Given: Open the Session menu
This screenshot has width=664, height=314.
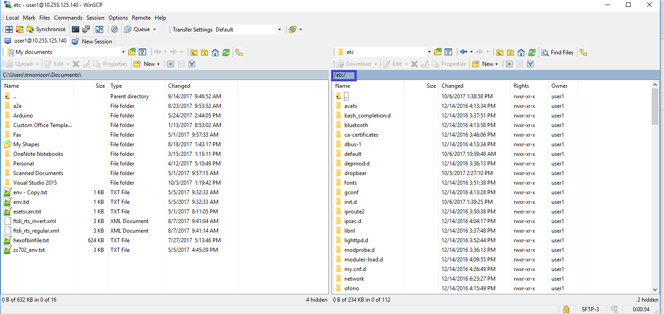Looking at the screenshot, I should [95, 18].
